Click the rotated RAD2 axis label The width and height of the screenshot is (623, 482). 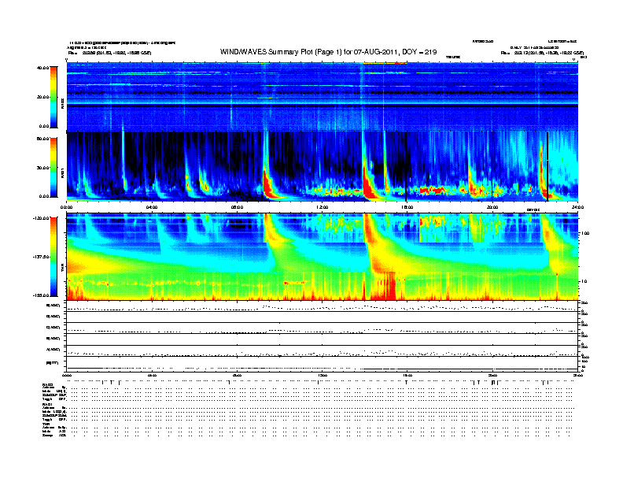click(x=62, y=104)
